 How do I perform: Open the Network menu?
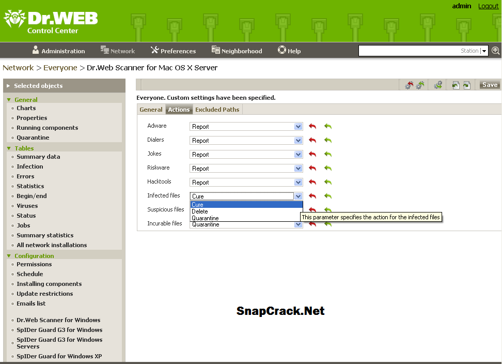118,51
